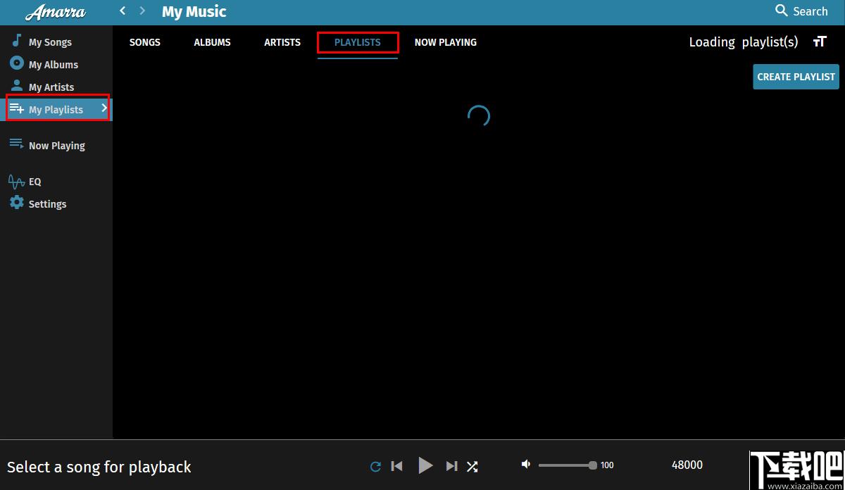
Task: Open the Search label text
Action: pos(810,11)
